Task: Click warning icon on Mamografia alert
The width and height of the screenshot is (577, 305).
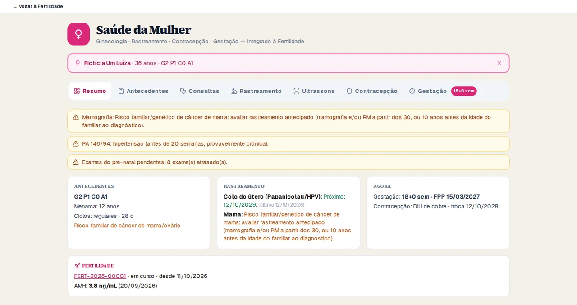Action: pyautogui.click(x=76, y=117)
